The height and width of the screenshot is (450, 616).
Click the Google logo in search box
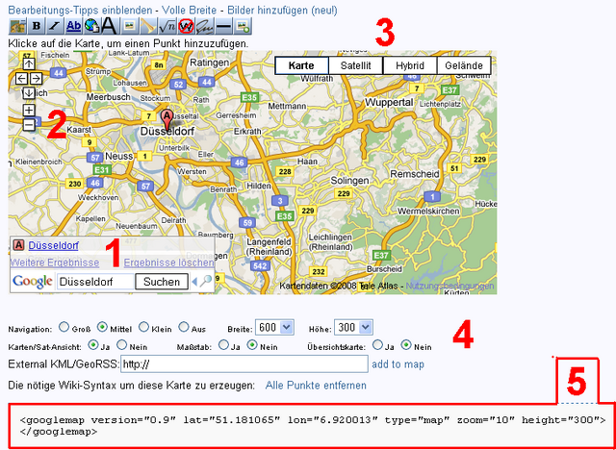click(33, 282)
